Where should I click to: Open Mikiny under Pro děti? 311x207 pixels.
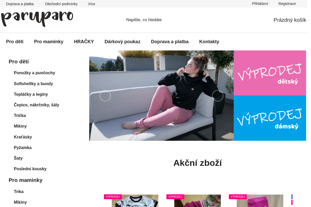pyautogui.click(x=20, y=126)
